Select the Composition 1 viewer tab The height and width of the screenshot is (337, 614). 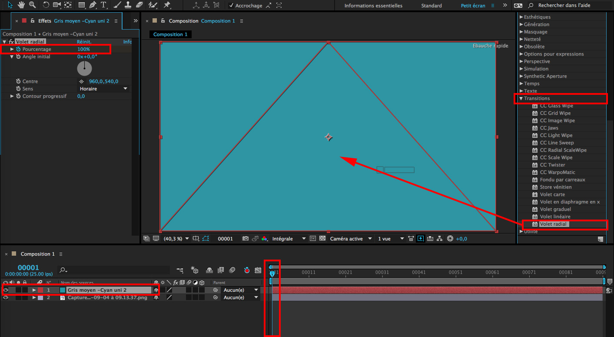(170, 34)
